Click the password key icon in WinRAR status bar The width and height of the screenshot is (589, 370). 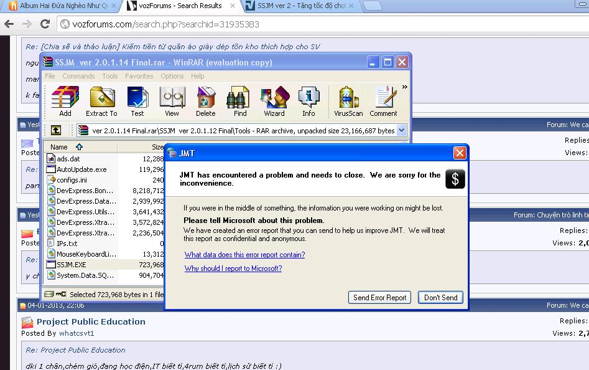coord(61,294)
